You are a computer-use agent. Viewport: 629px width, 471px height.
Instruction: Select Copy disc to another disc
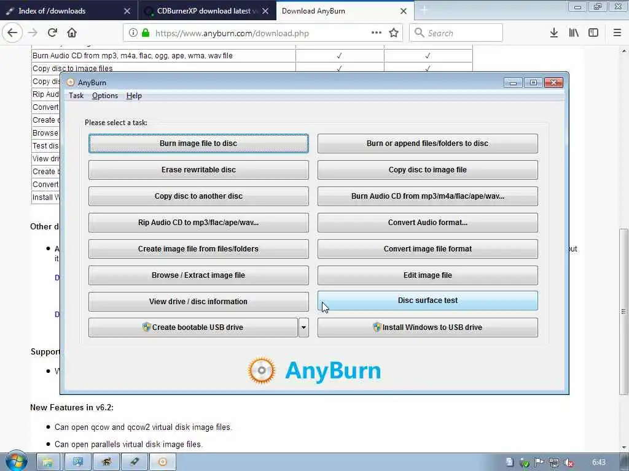click(198, 196)
